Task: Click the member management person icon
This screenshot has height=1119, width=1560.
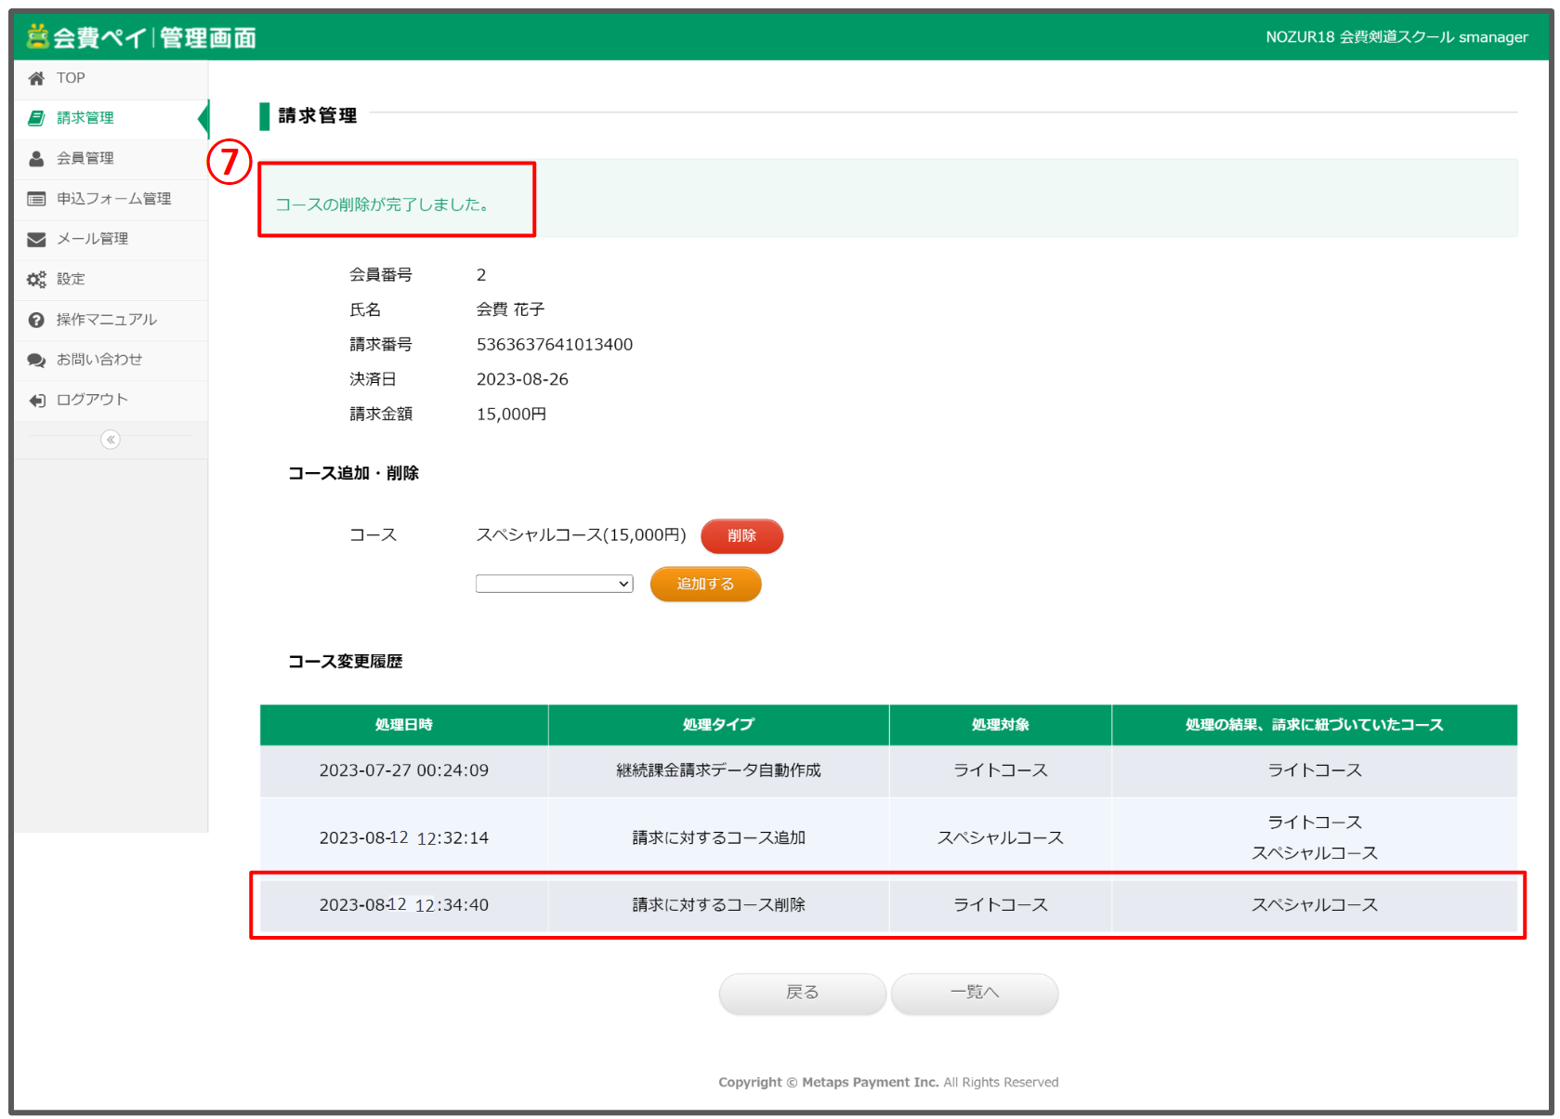Action: click(x=36, y=159)
